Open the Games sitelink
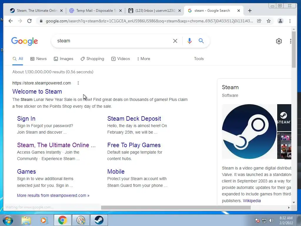The width and height of the screenshot is (301, 226). [x=26, y=172]
